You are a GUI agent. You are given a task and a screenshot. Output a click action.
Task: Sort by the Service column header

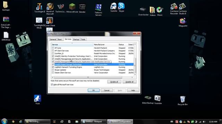click(x=72, y=44)
